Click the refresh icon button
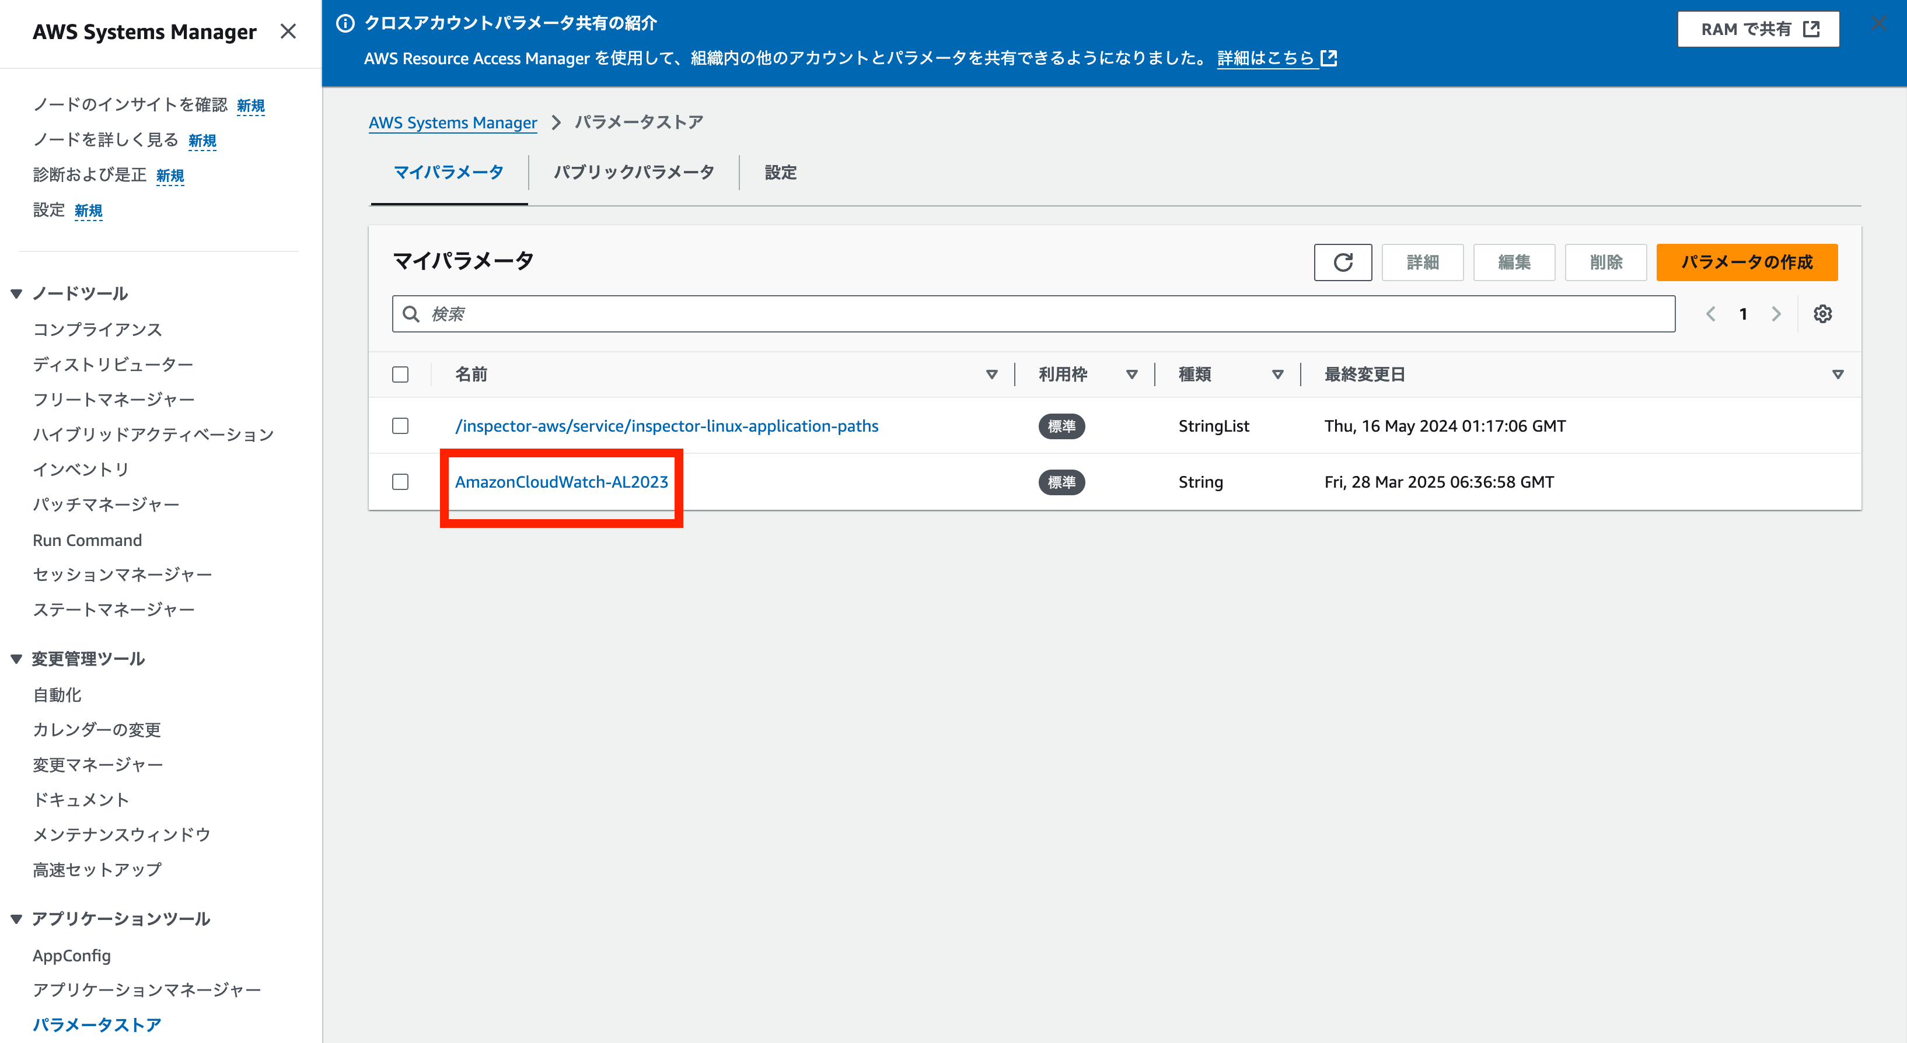Image resolution: width=1907 pixels, height=1043 pixels. (1343, 262)
